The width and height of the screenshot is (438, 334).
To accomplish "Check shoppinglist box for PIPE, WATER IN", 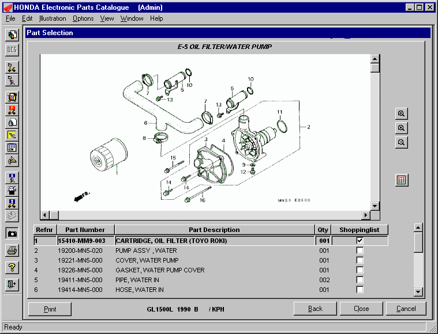I will [360, 280].
